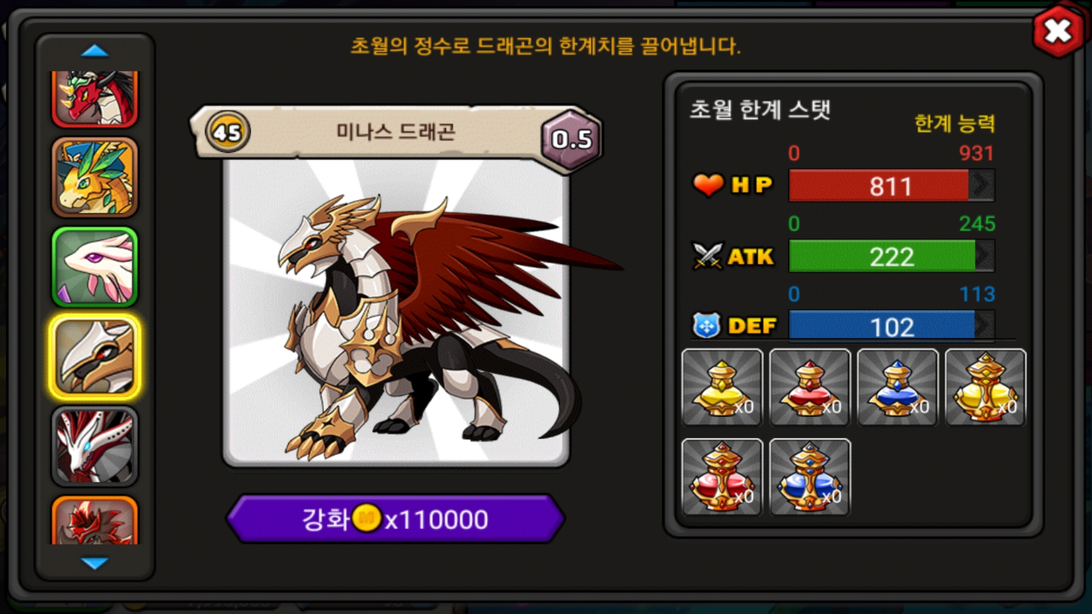1092x614 pixels.
Task: Tap the purple 0.5 hexagon badge
Action: tap(572, 139)
